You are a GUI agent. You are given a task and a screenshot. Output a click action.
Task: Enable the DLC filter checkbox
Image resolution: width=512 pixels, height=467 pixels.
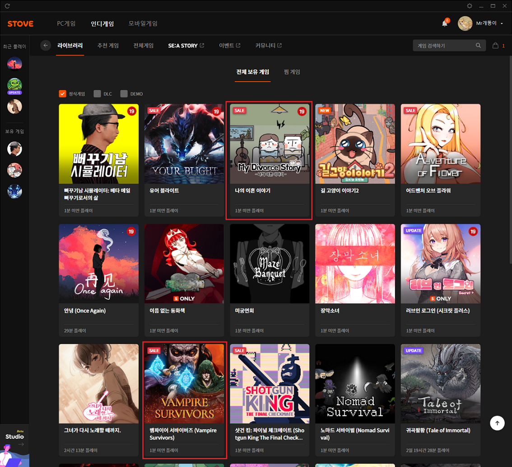(97, 94)
